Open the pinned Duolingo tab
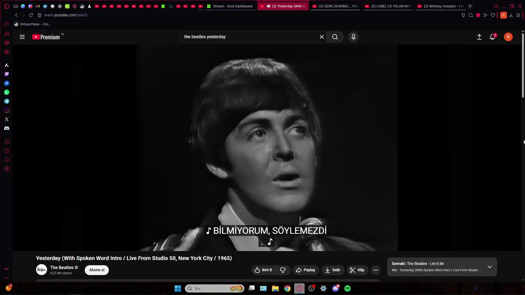Viewport: 525px width, 295px height. [x=67, y=6]
